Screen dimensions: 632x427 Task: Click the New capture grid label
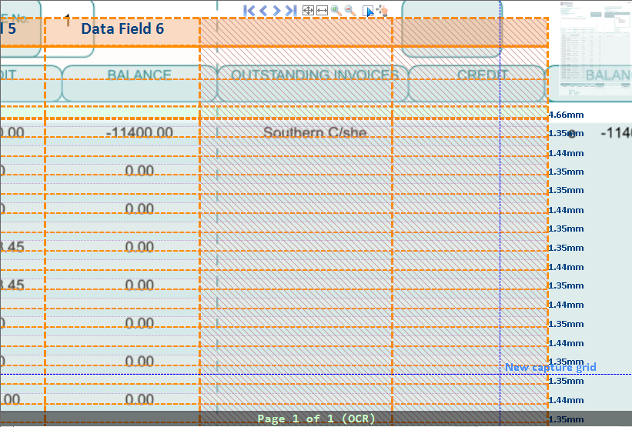click(550, 368)
